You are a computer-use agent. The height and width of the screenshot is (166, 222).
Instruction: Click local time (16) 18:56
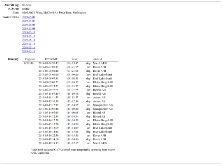[72, 136]
